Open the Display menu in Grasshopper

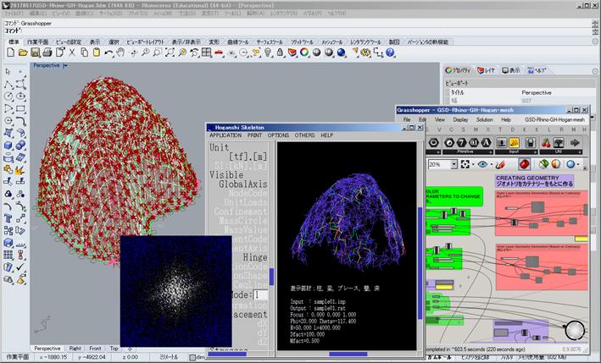point(460,119)
